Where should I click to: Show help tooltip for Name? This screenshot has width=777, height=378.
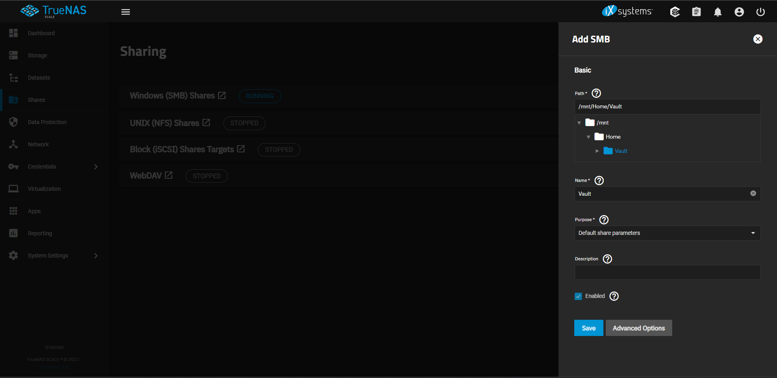coord(599,180)
